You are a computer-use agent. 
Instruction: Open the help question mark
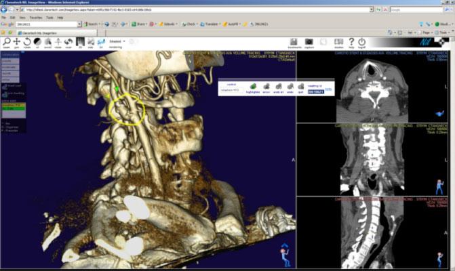coord(351,43)
